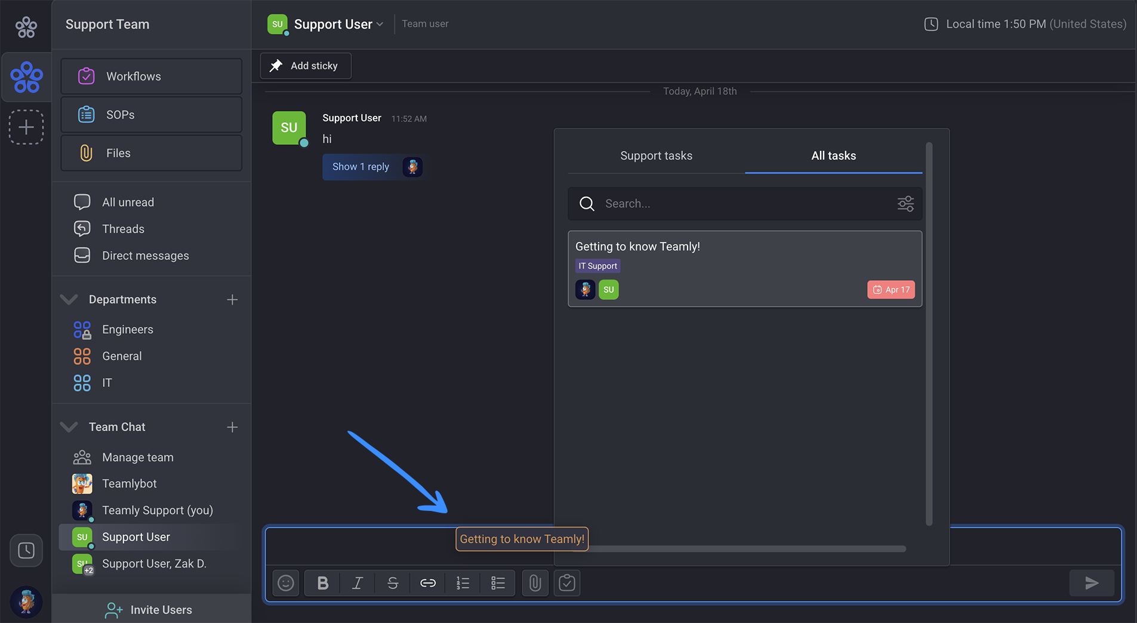
Task: Click the Workflows clipboard icon
Action: [x=87, y=76]
